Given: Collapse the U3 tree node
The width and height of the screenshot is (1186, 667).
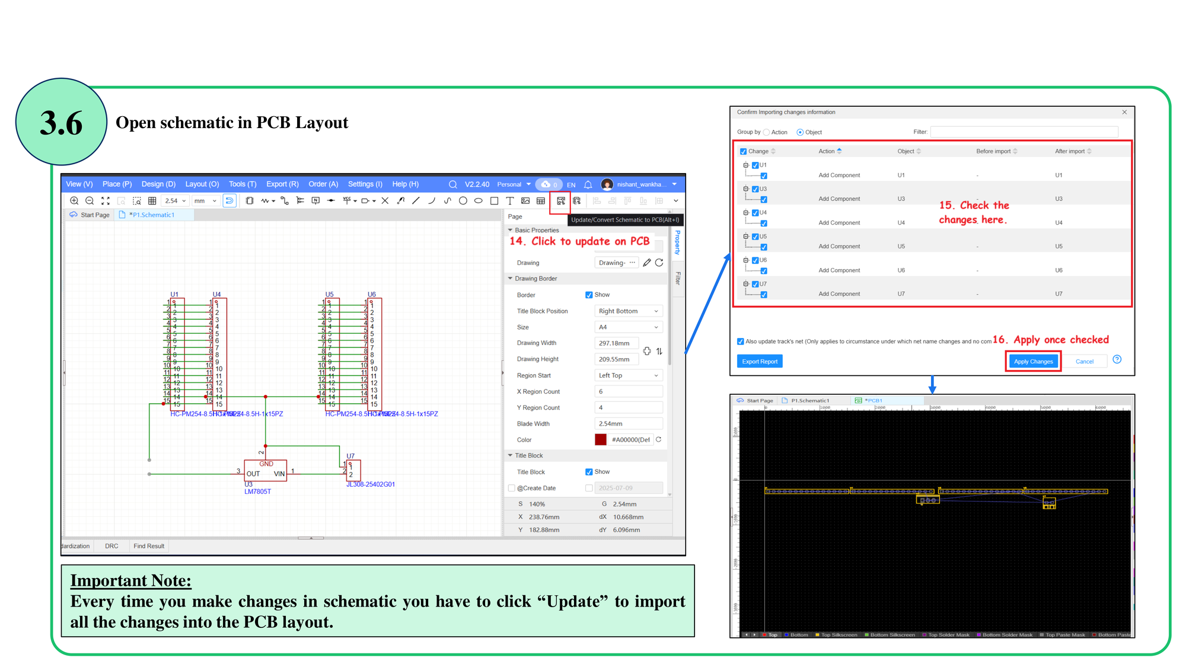Looking at the screenshot, I should pyautogui.click(x=745, y=189).
